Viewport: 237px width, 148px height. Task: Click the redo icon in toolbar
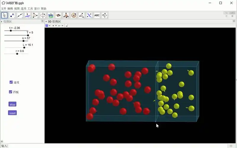232,13
